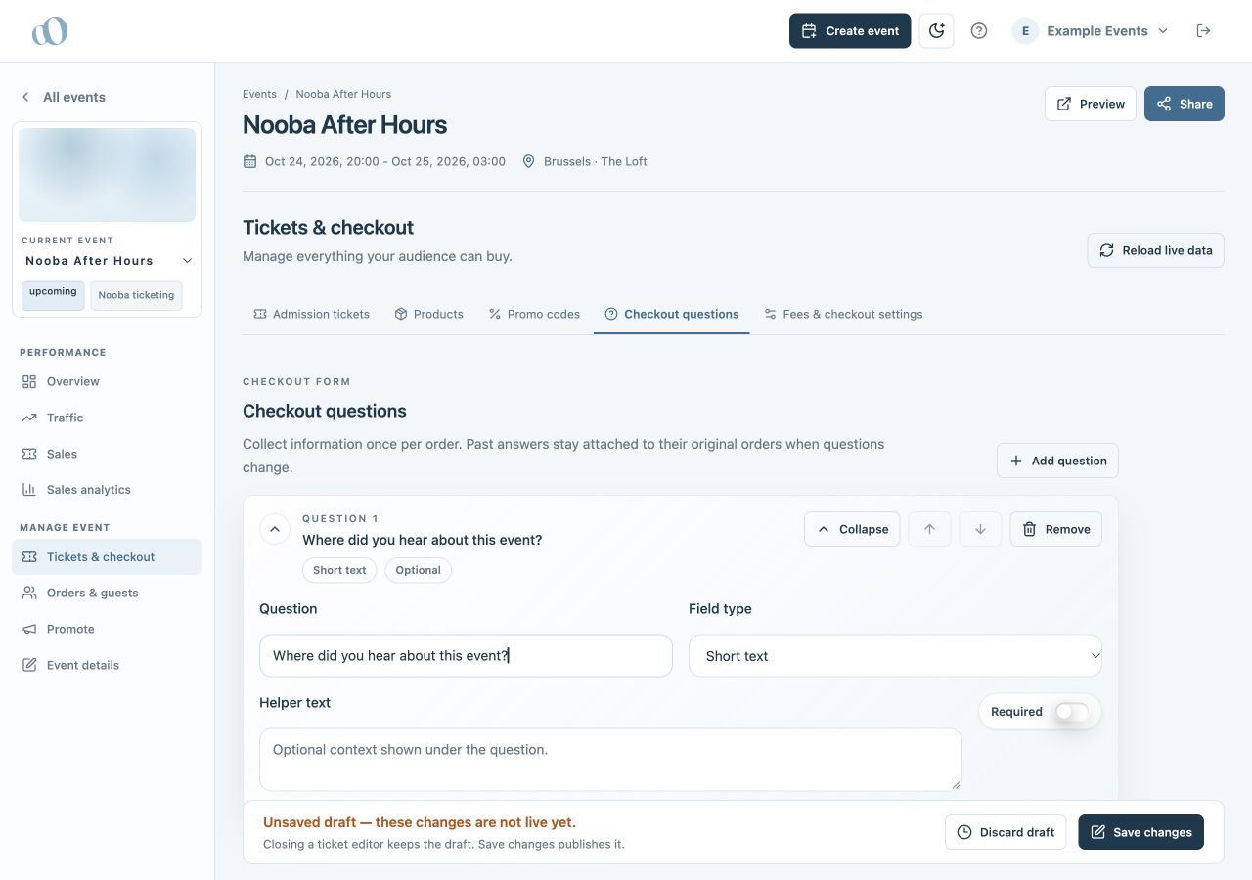Remove Question 1
The height and width of the screenshot is (880, 1252).
point(1056,529)
